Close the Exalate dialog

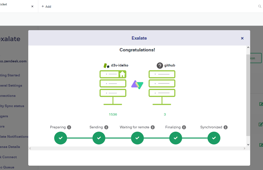242,38
